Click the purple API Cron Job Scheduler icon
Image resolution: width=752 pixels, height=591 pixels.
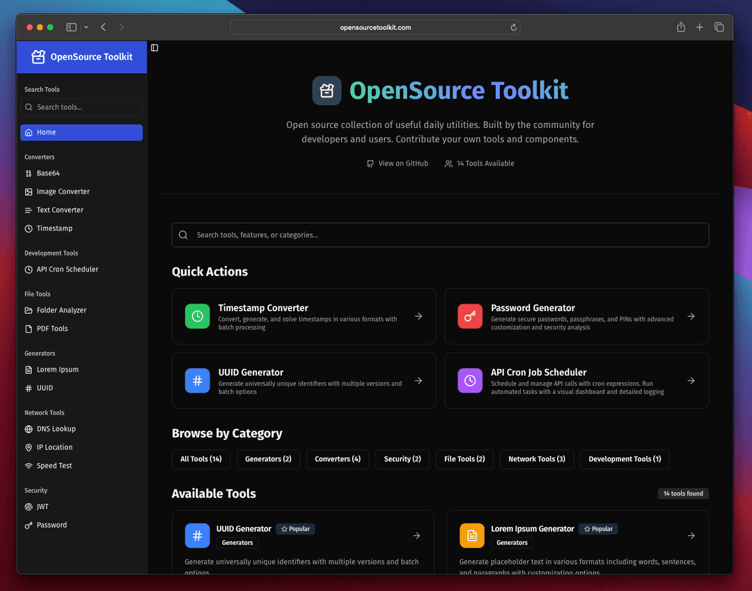(470, 381)
